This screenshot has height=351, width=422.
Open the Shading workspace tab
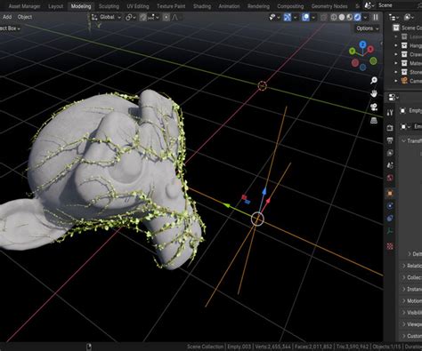pos(202,6)
